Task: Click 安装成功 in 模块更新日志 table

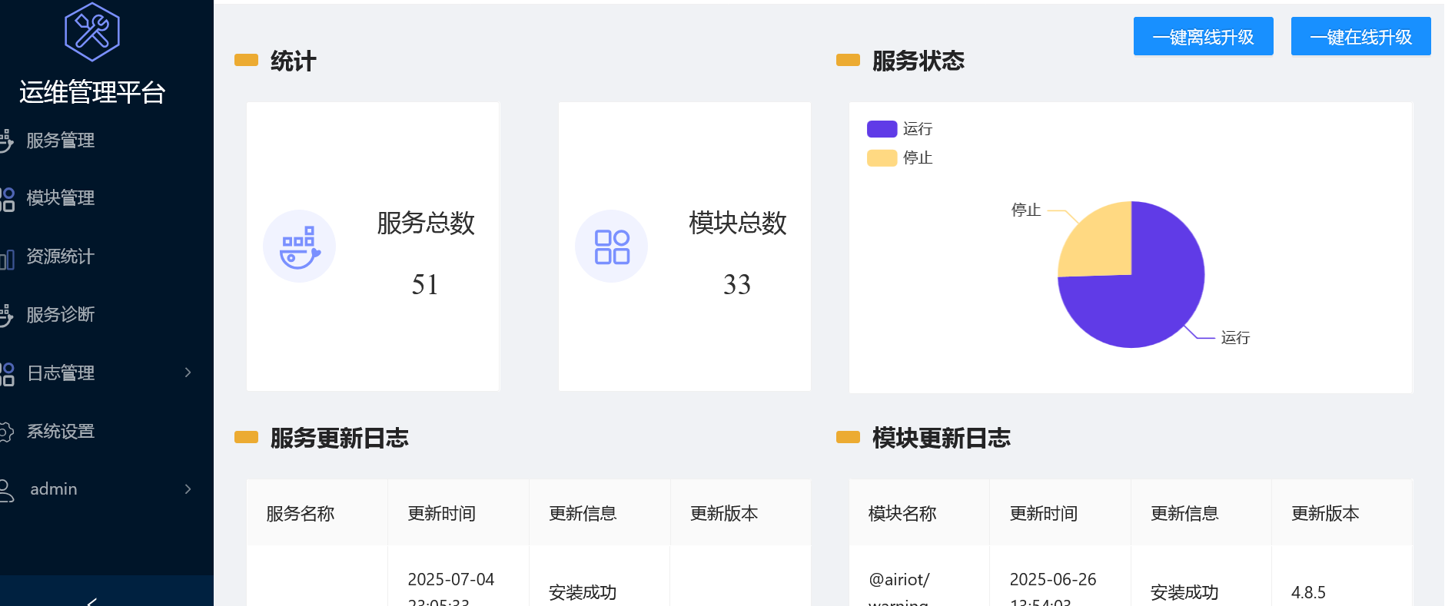Action: click(x=1184, y=593)
